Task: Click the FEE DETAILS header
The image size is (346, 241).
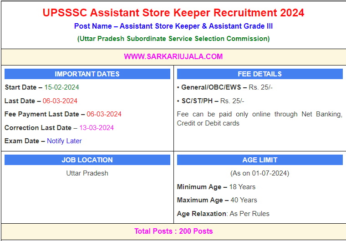Action: (x=259, y=74)
